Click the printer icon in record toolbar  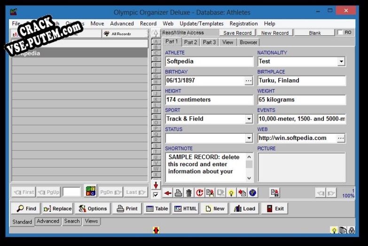[179, 193]
